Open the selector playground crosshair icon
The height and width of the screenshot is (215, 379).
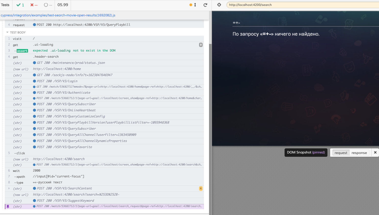pyautogui.click(x=219, y=5)
